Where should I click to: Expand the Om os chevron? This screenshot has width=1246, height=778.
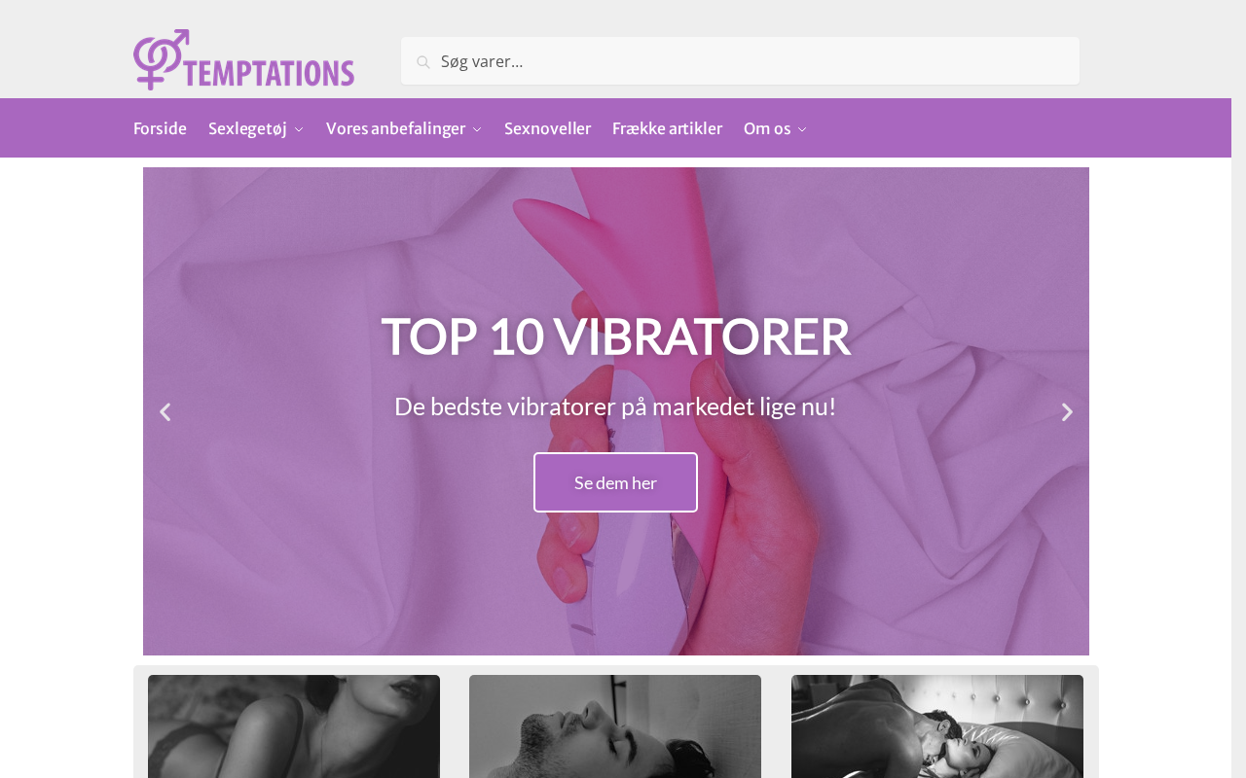pos(802,129)
